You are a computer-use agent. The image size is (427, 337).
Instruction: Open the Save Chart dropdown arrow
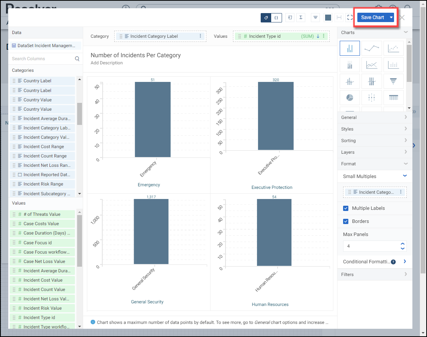click(x=391, y=18)
